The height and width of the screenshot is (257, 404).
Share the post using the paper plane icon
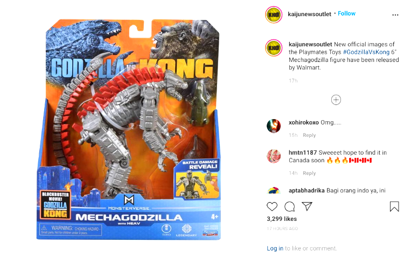[307, 206]
